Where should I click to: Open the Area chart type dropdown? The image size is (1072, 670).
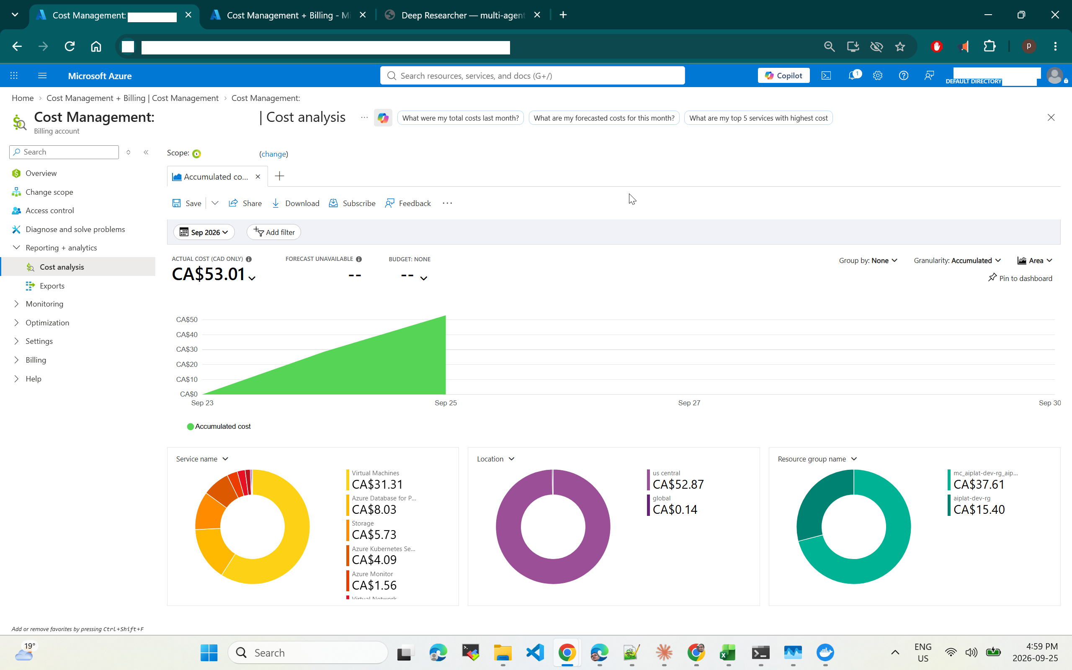pos(1035,260)
